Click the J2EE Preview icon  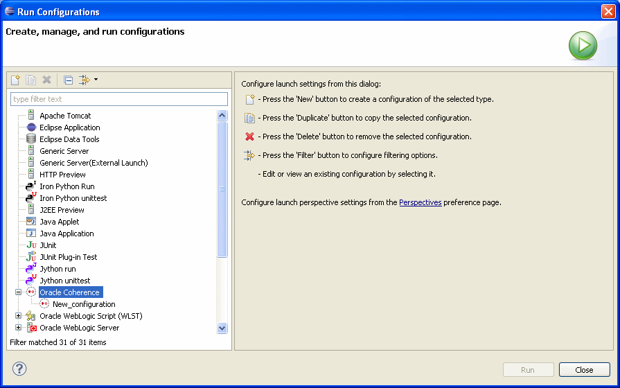pos(31,210)
